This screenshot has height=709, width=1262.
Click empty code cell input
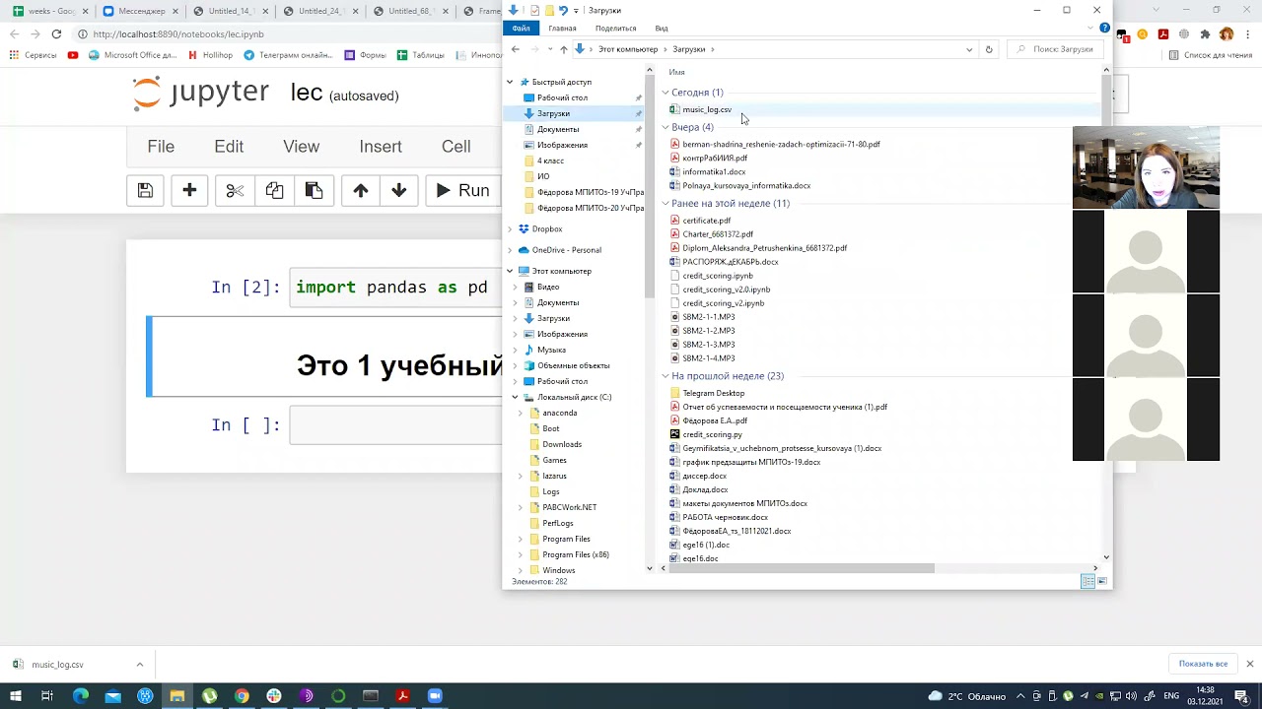pyautogui.click(x=396, y=425)
